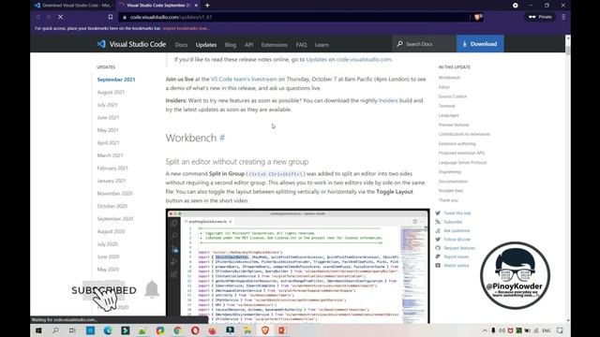The width and height of the screenshot is (600, 337).
Task: Open taskbar search magnifier
Action: tap(56, 330)
